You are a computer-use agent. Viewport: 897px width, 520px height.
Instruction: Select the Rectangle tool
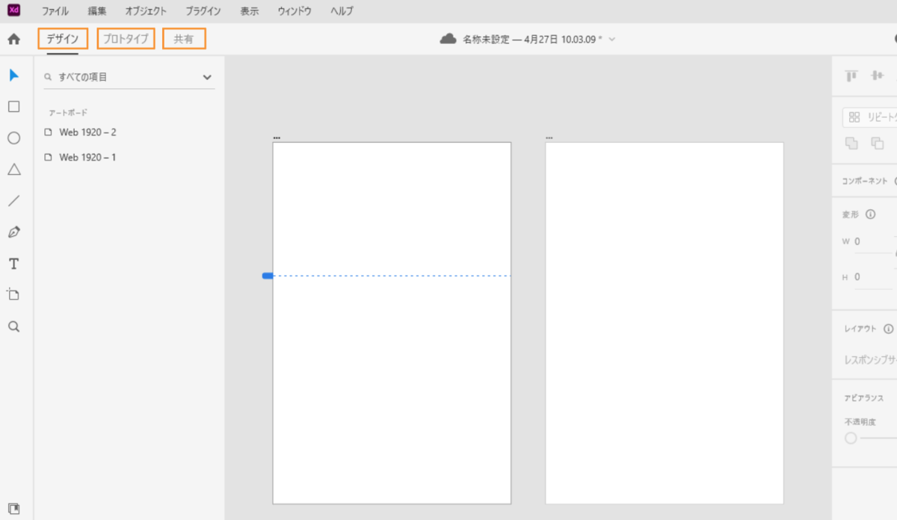13,107
